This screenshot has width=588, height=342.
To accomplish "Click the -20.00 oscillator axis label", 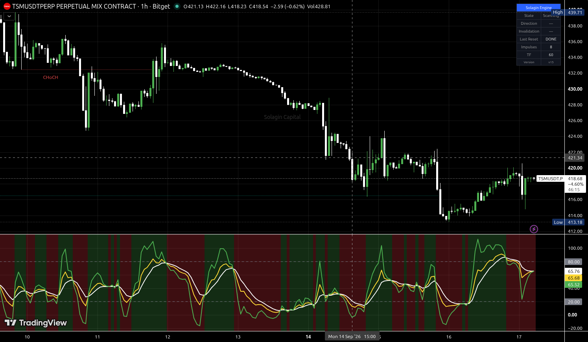I will (x=575, y=328).
